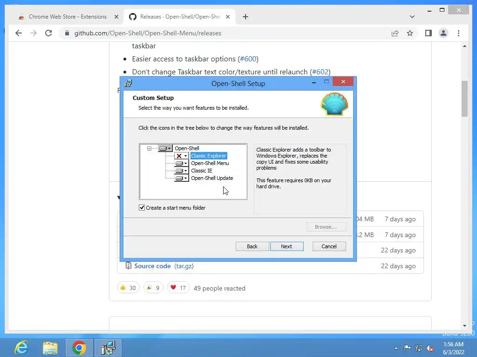Switch to Chrome Web Store - Extensions tab
This screenshot has width=477, height=357.
point(68,17)
